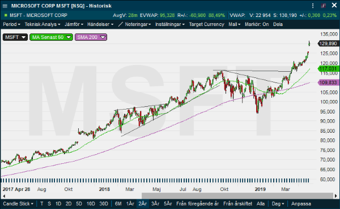This screenshot has width=340, height=209.
Task: Click the Anpassa customize button
Action: (301, 203)
